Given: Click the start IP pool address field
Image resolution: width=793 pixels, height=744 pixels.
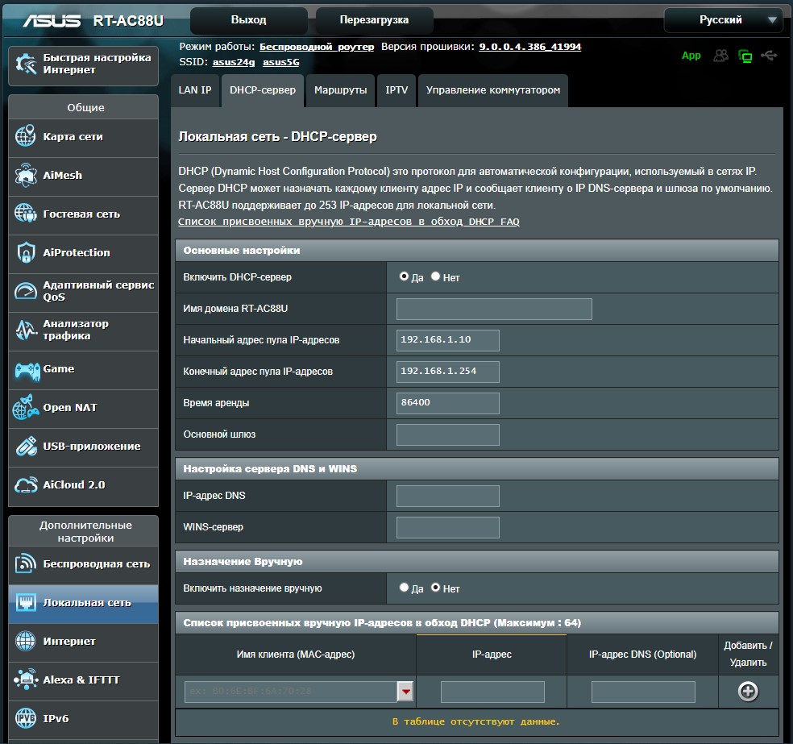Looking at the screenshot, I should (x=448, y=340).
